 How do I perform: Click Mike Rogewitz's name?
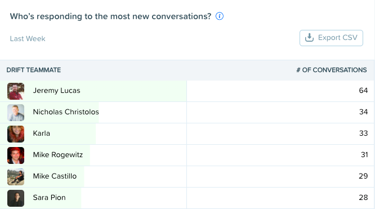(x=58, y=155)
